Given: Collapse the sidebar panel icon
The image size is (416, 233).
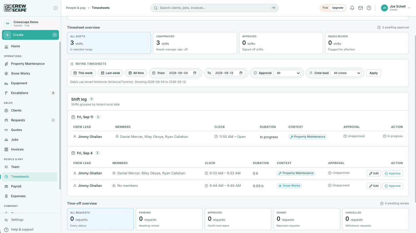Looking at the screenshot, I should coord(56,8).
